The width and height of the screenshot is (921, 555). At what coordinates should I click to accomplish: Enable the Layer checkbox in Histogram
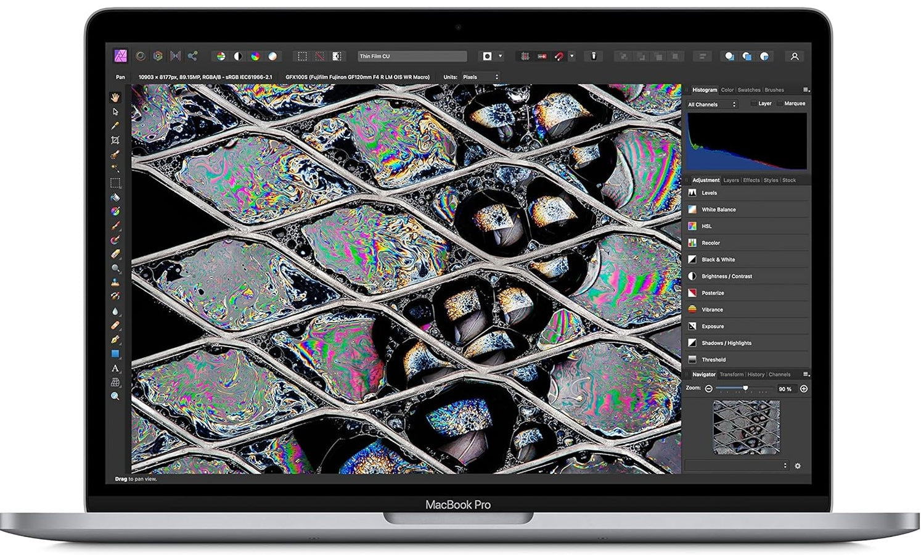[754, 104]
